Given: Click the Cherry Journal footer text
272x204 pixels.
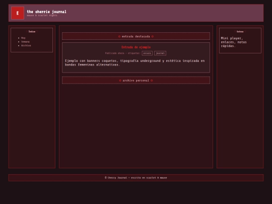Looking at the screenshot, I should click(136, 178).
